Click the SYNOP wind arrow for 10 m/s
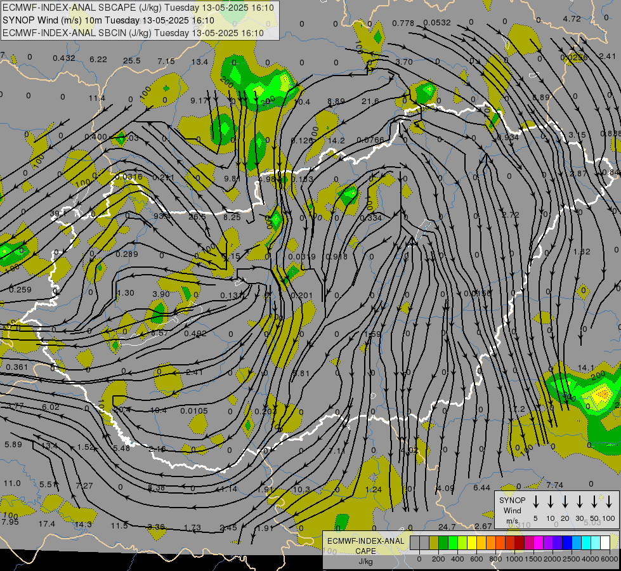Viewport: 621px width, 571px height. point(550,501)
